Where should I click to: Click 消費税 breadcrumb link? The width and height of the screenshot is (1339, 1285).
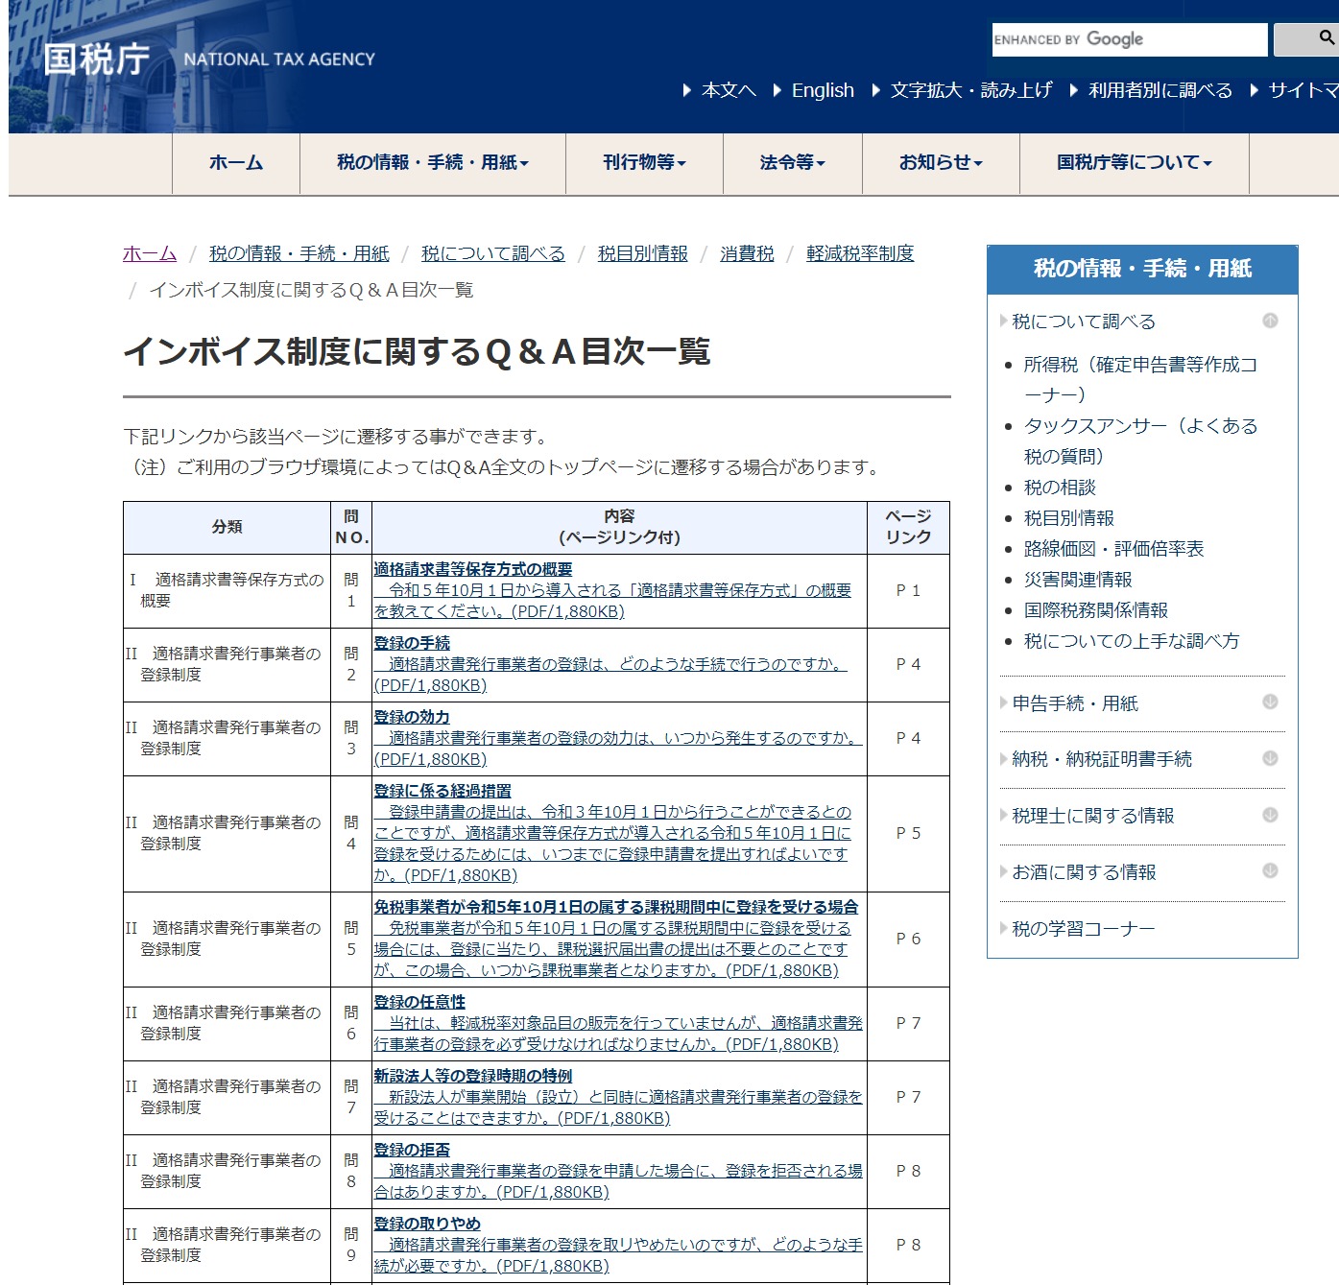coord(747,253)
